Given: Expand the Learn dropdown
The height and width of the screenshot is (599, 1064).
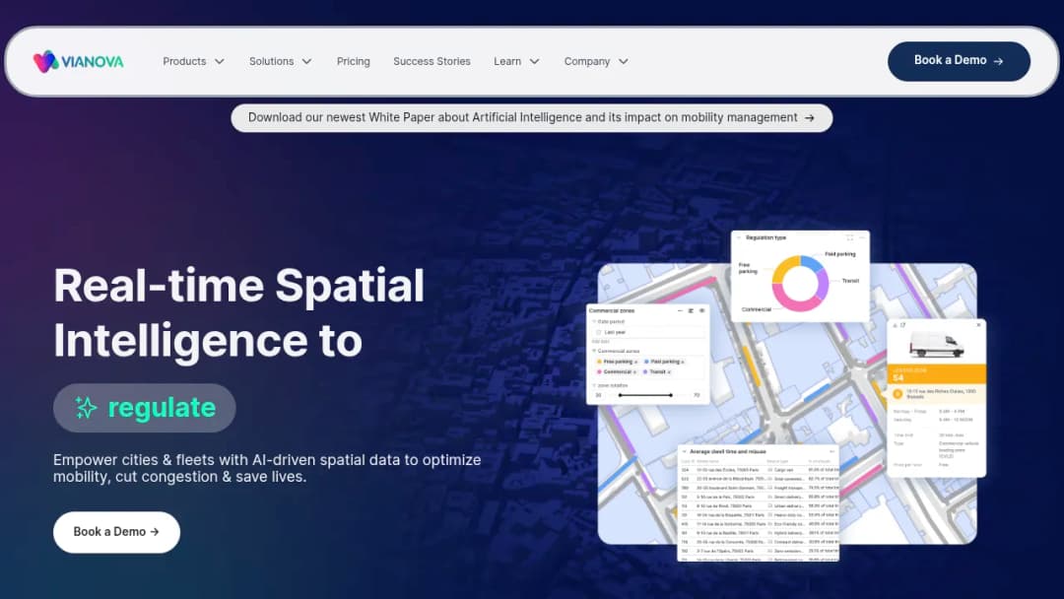Looking at the screenshot, I should click(516, 62).
